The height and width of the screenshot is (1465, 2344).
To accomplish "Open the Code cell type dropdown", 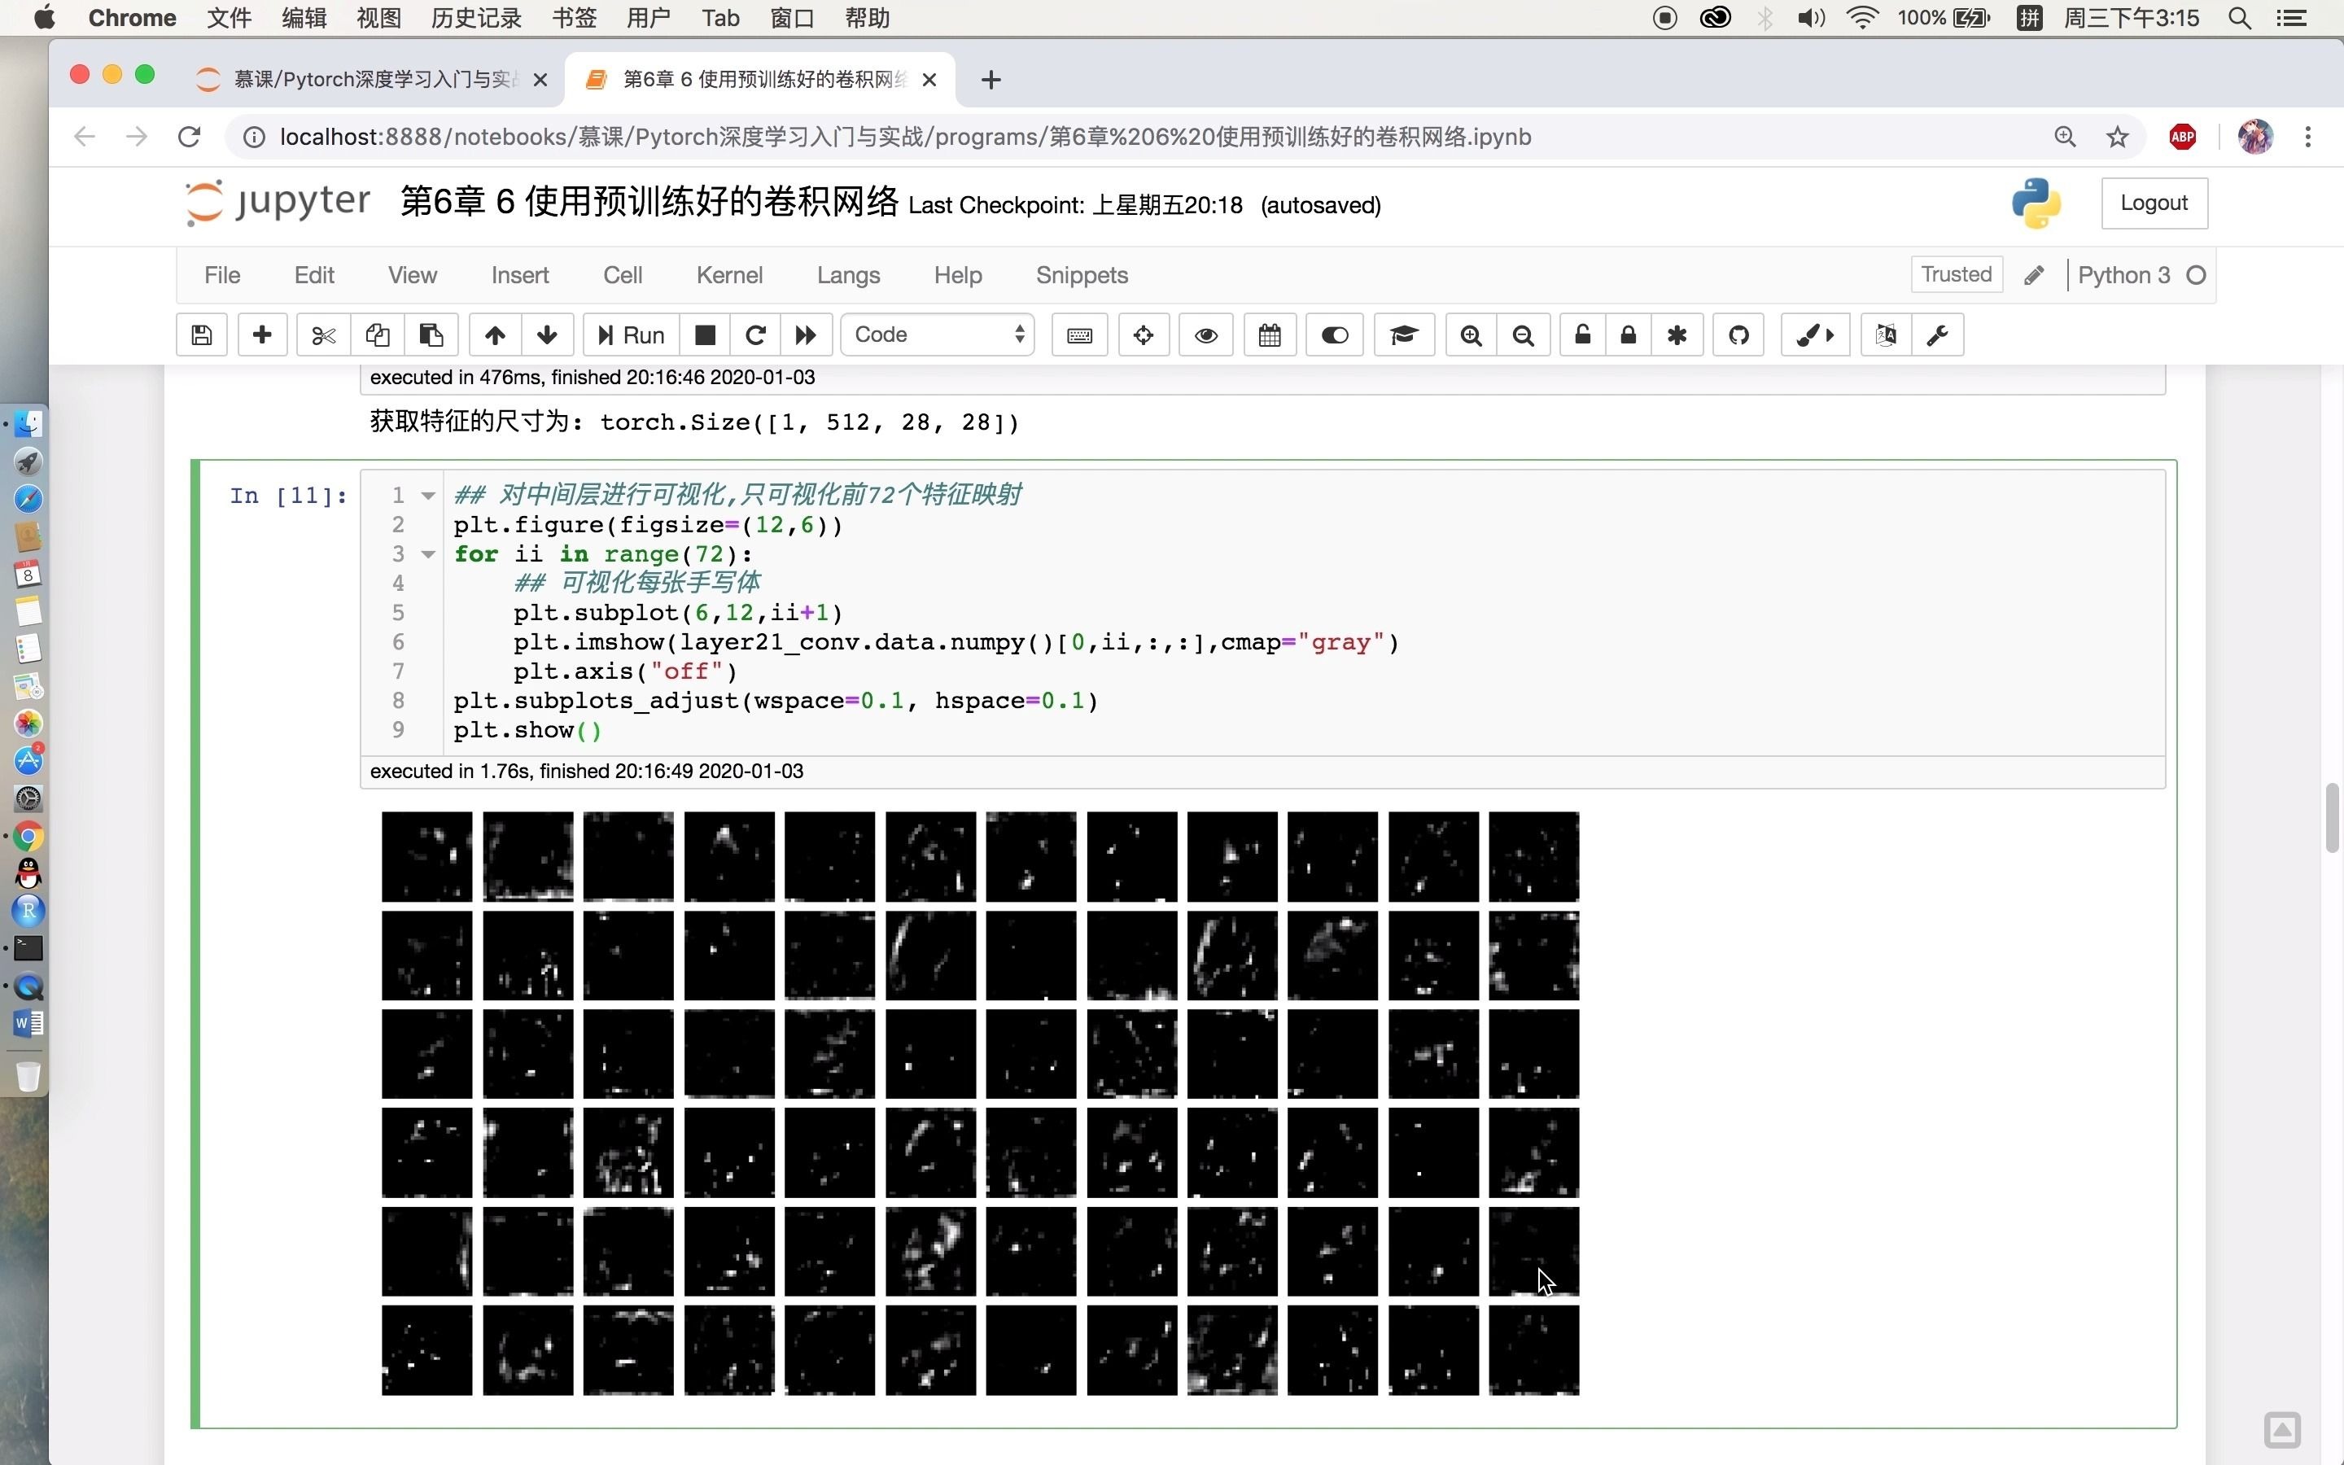I will coord(938,335).
